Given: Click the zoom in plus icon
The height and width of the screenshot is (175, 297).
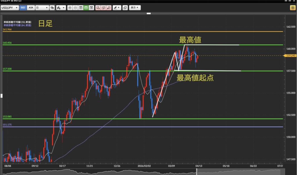Looking at the screenshot, I should 70,8.
